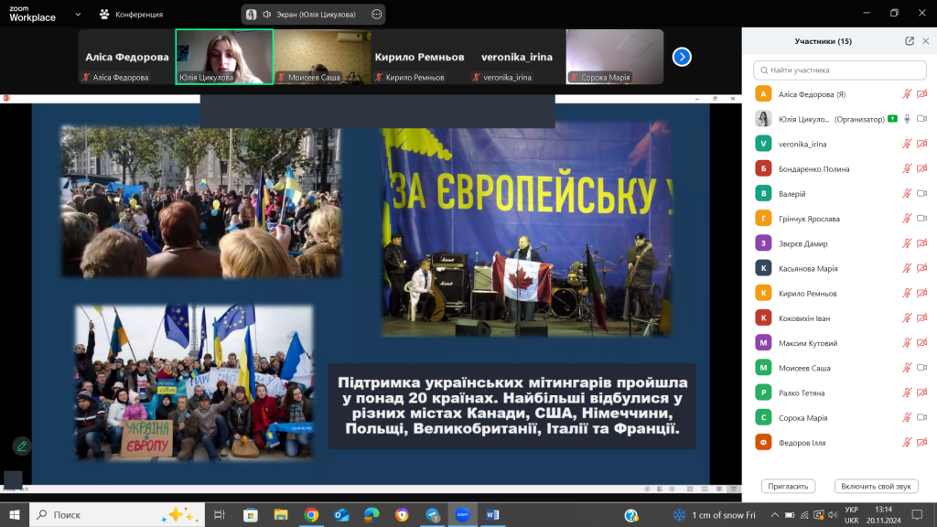Select Юлія Цикулова video thumbnail
Viewport: 937px width, 527px height.
click(x=223, y=57)
